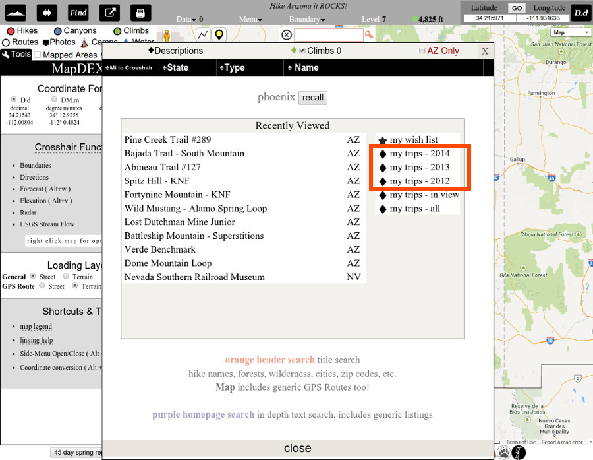Open the Map type dropdown
The height and width of the screenshot is (460, 593).
coord(571,32)
